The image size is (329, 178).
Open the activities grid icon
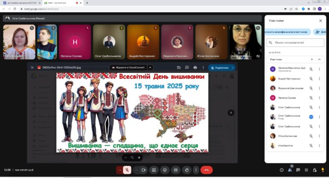pos(306,170)
